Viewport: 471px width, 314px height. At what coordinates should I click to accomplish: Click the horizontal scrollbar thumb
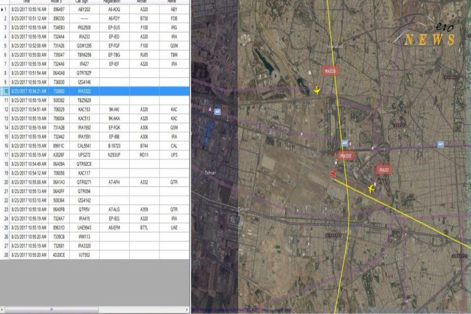pyautogui.click(x=52, y=310)
